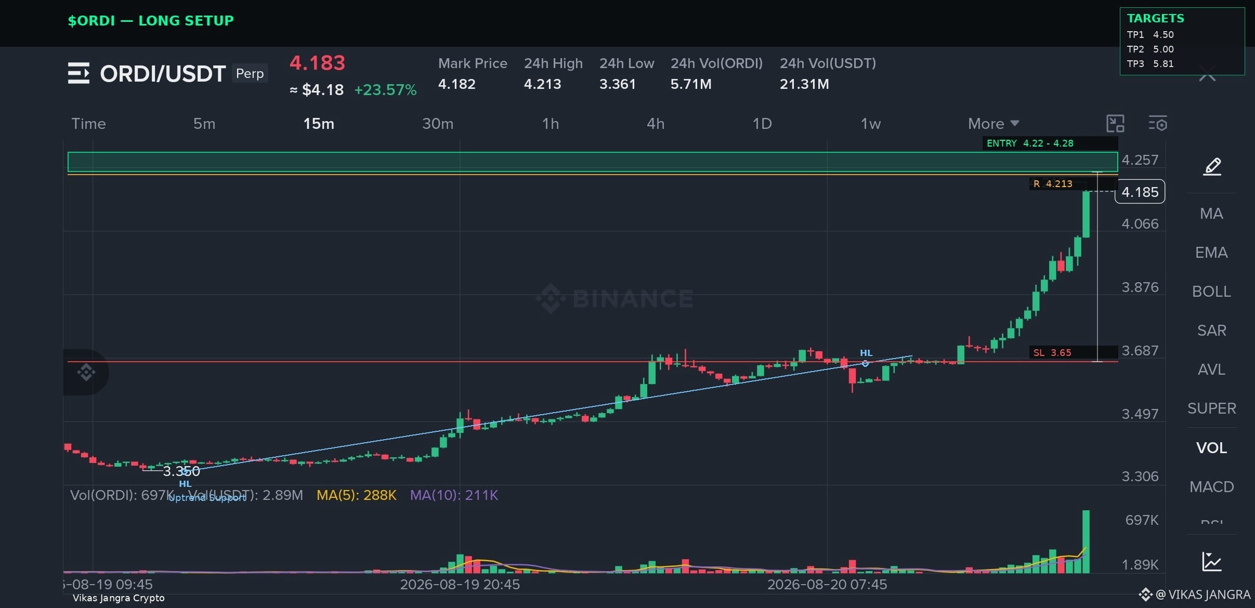Image resolution: width=1255 pixels, height=608 pixels.
Task: Tap the 2026-08-20 07:45 time label
Action: tap(827, 585)
